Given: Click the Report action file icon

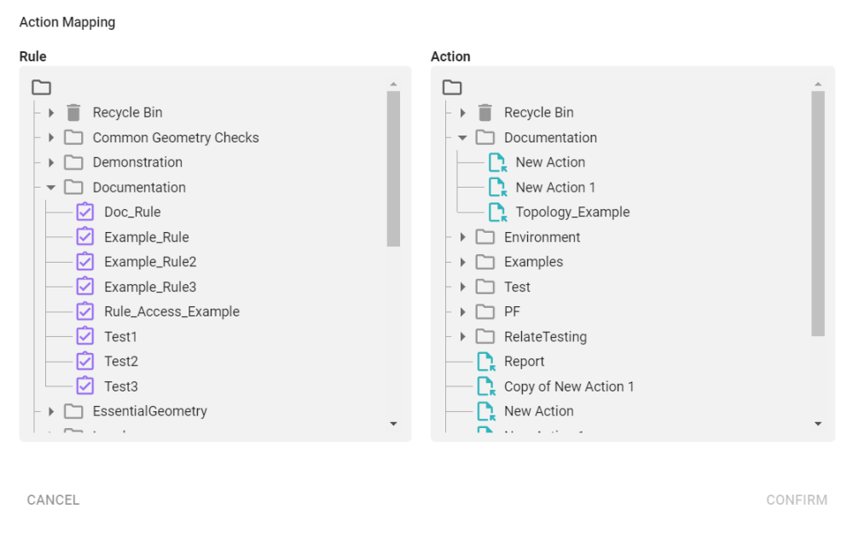Looking at the screenshot, I should [485, 362].
